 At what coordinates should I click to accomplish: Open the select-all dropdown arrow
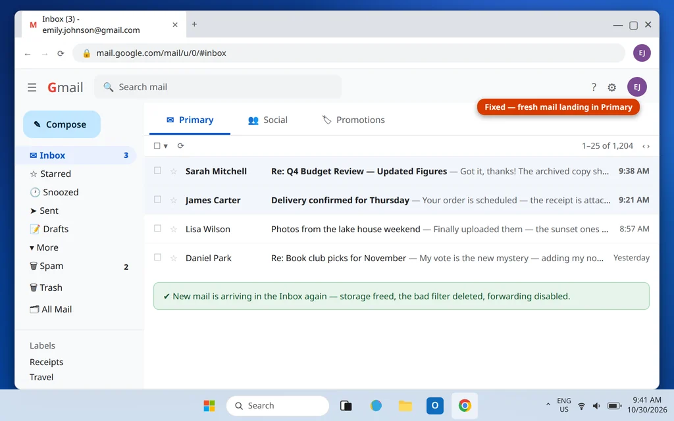(x=165, y=146)
